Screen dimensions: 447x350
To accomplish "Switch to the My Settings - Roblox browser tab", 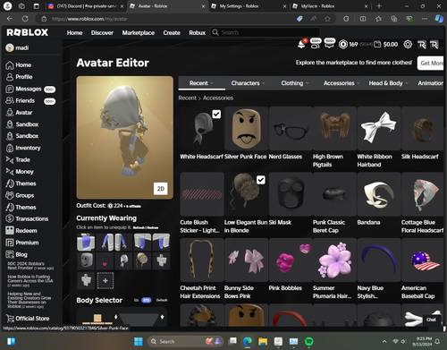I will pos(249,6).
